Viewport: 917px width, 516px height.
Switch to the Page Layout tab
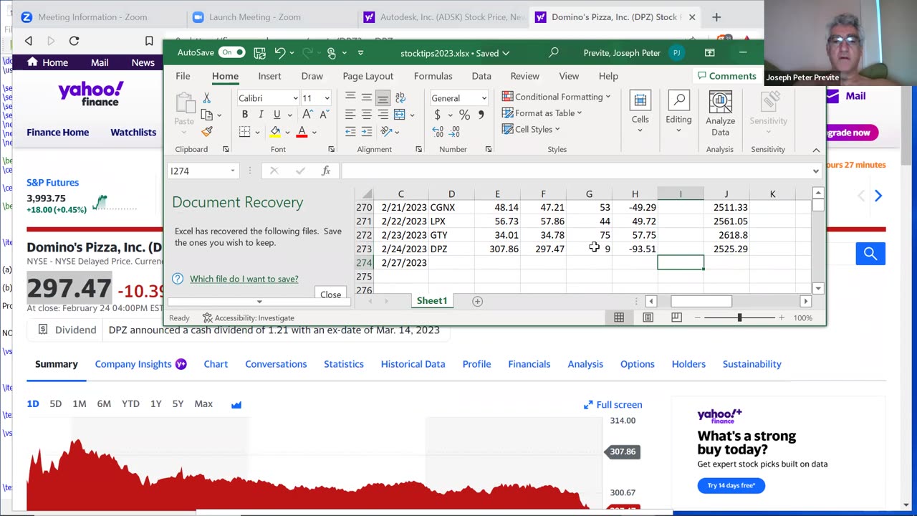(368, 76)
